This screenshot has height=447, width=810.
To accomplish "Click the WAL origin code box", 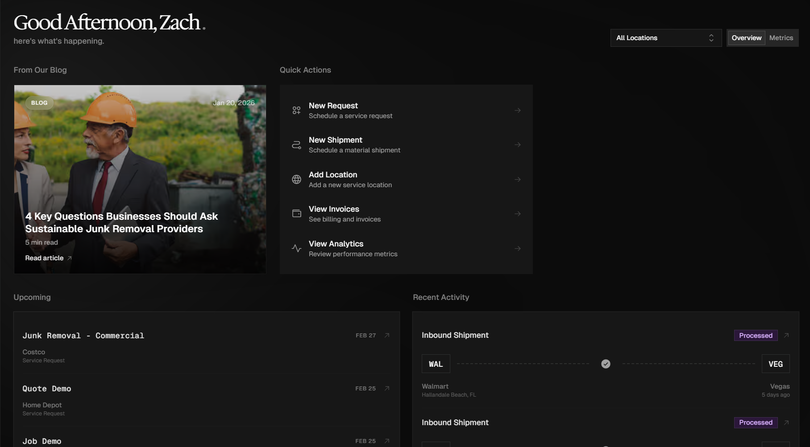I will [436, 364].
